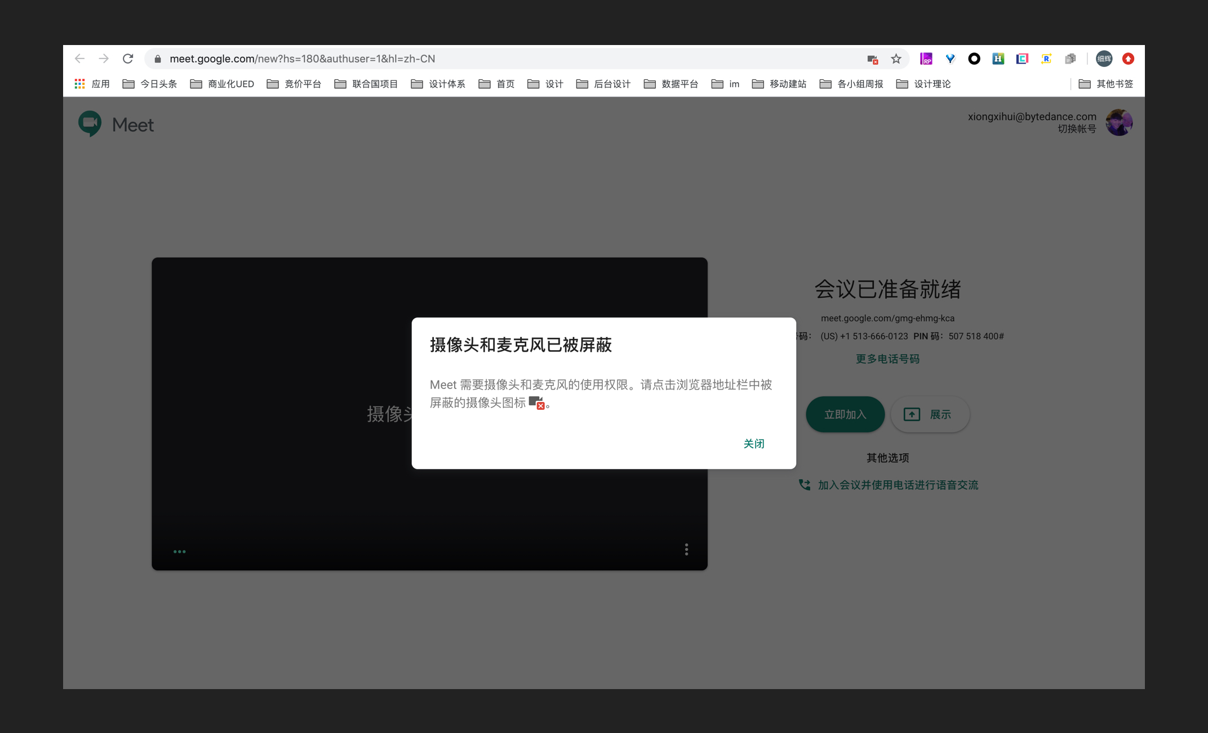Close the camera blocked dialog with 关闭
Image resolution: width=1208 pixels, height=733 pixels.
pos(753,444)
